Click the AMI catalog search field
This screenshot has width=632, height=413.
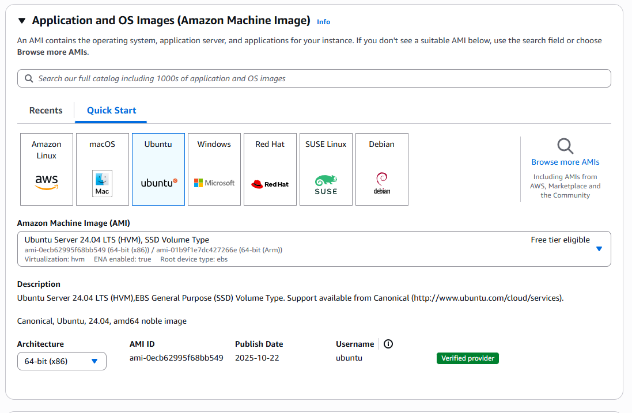[x=314, y=78]
